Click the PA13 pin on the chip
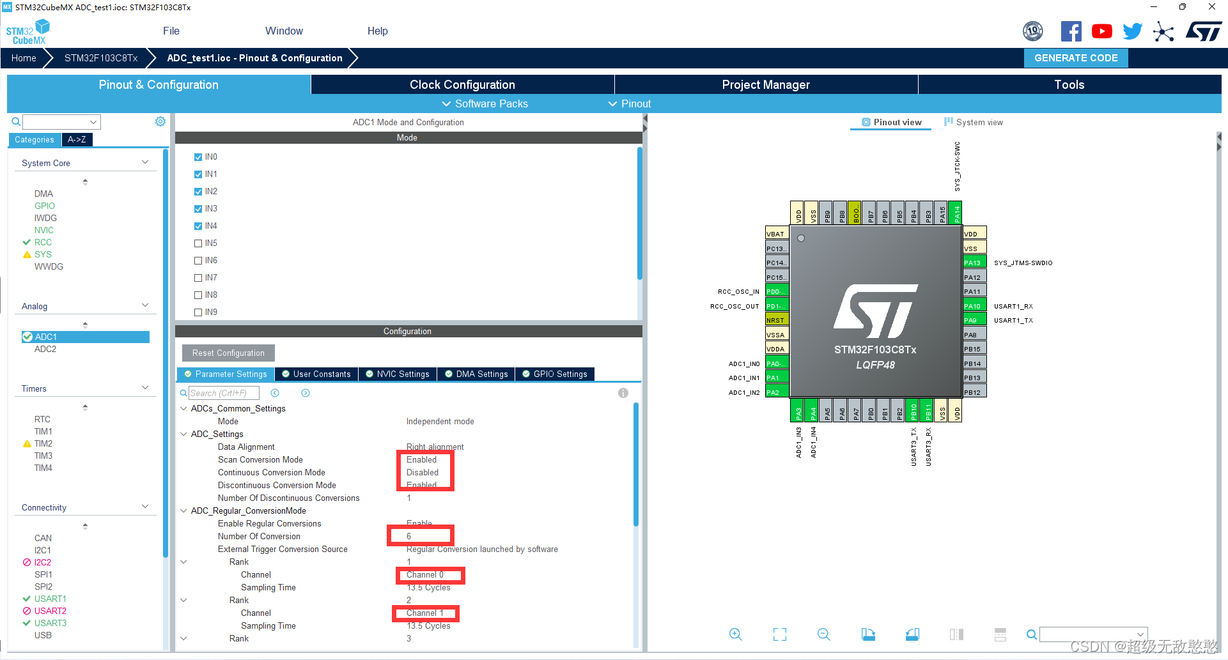This screenshot has width=1228, height=660. [974, 263]
